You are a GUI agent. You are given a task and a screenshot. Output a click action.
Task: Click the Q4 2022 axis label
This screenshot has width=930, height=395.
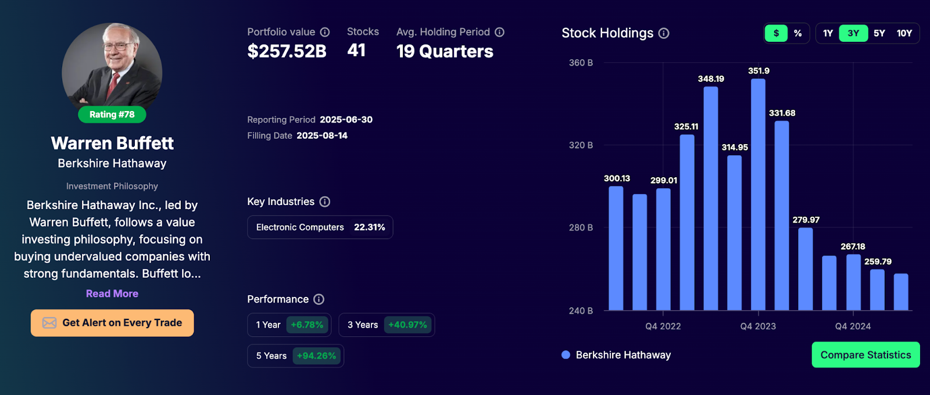click(663, 326)
